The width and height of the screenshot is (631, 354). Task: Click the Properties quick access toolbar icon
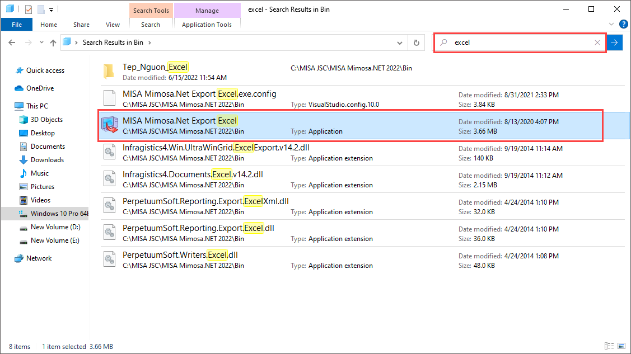pos(29,10)
